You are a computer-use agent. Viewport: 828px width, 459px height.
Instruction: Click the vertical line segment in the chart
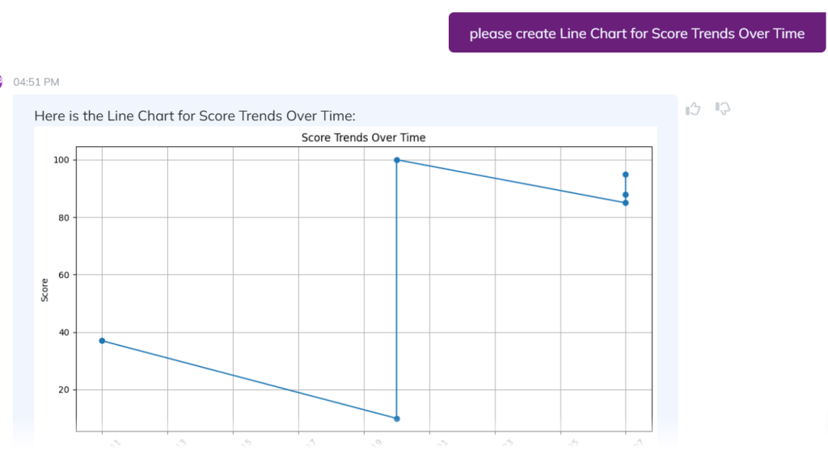(x=396, y=291)
